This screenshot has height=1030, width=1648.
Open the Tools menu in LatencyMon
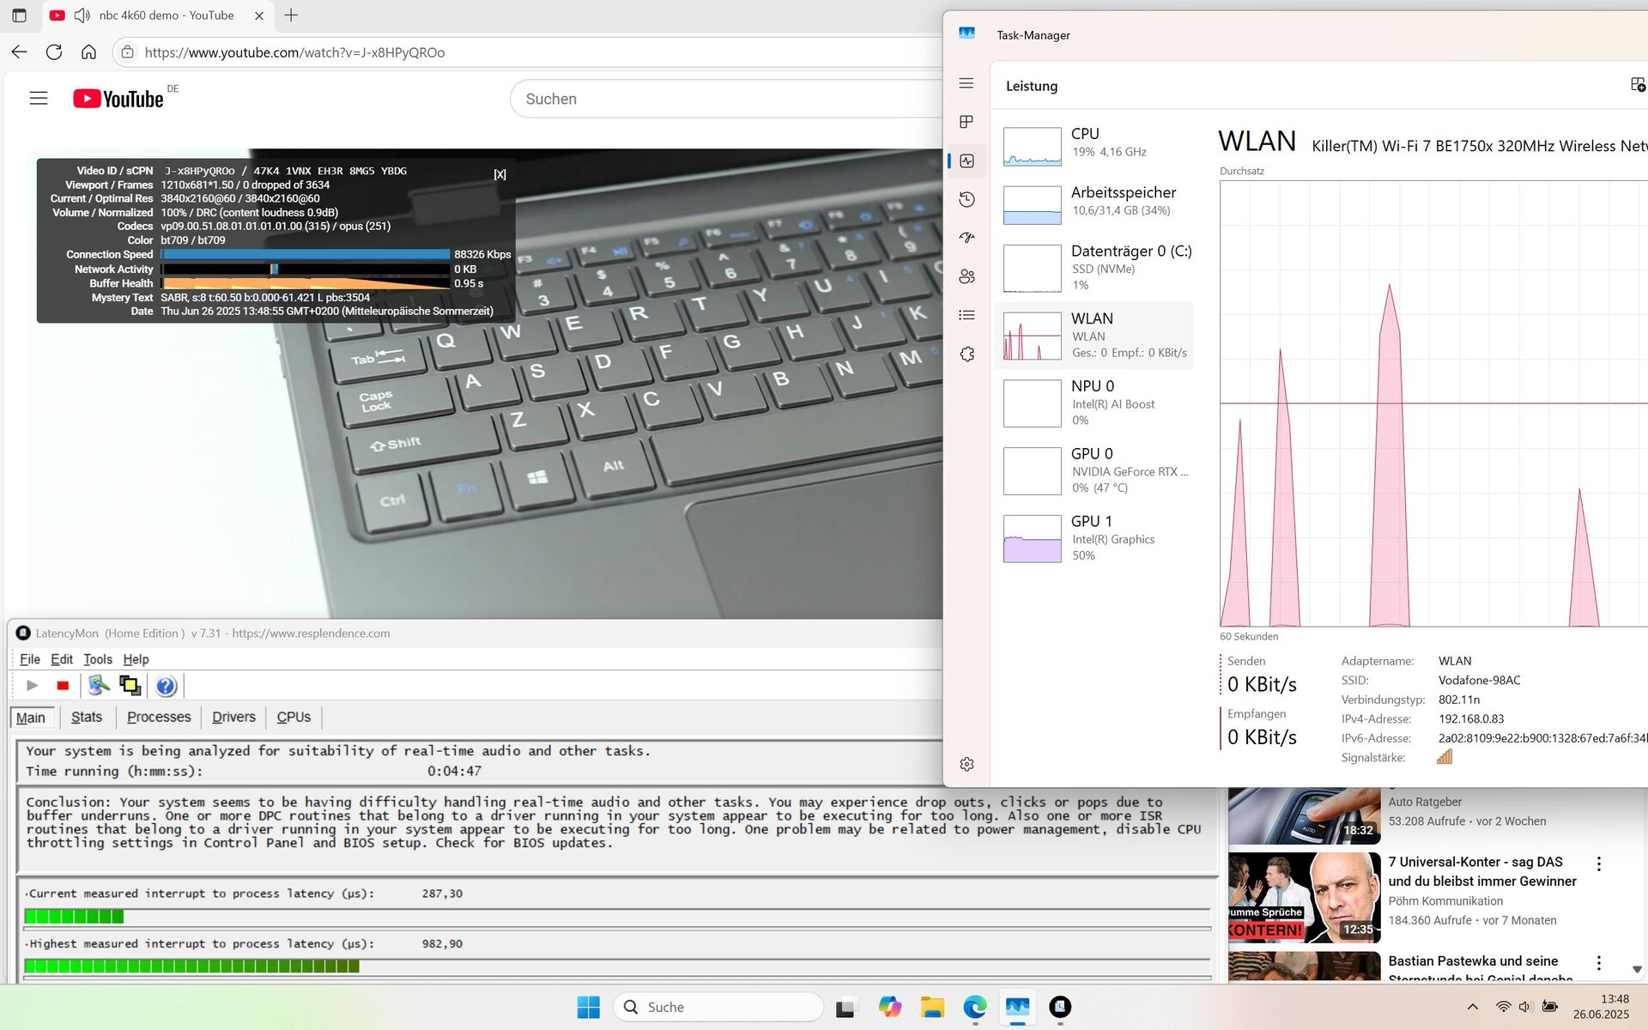tap(98, 659)
